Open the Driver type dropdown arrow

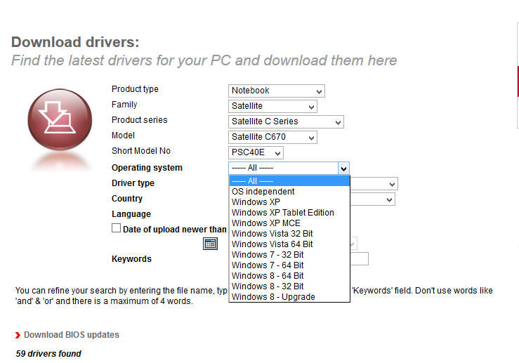pos(392,184)
